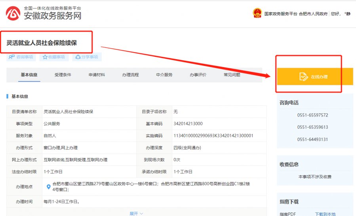Click the national emblem icon in header

[x=257, y=13]
